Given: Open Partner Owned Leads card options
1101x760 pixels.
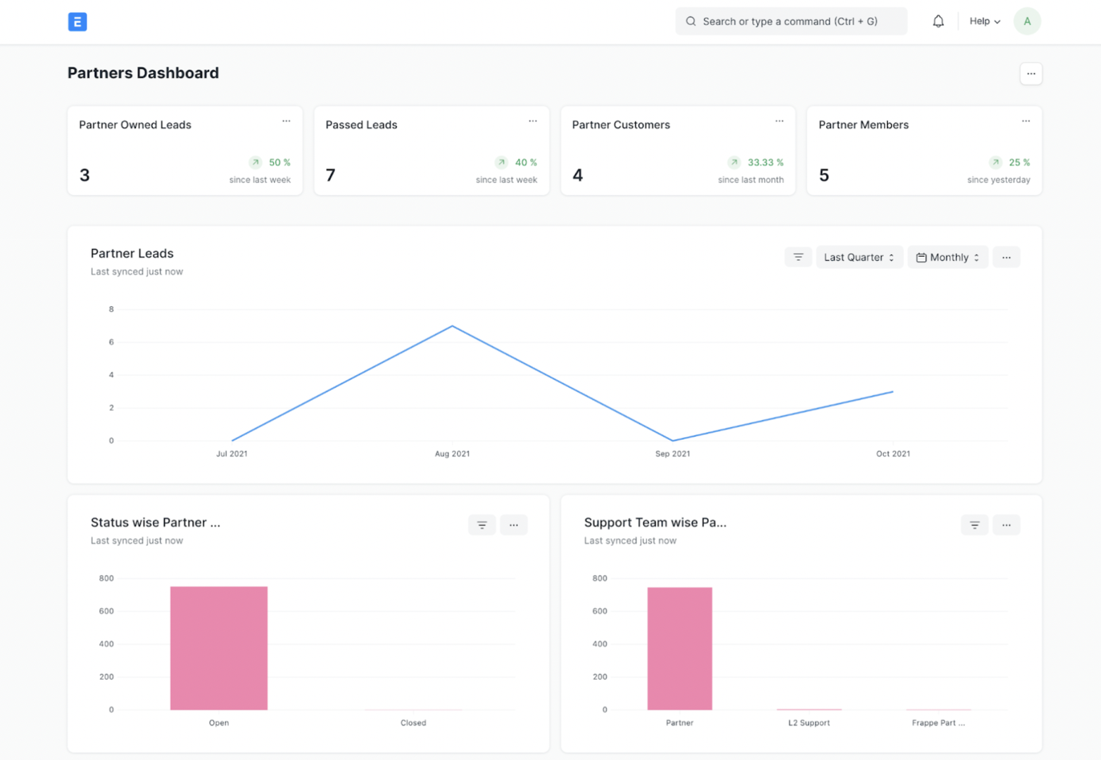Looking at the screenshot, I should 287,121.
